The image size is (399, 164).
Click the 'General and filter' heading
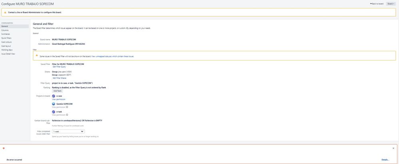[43, 24]
